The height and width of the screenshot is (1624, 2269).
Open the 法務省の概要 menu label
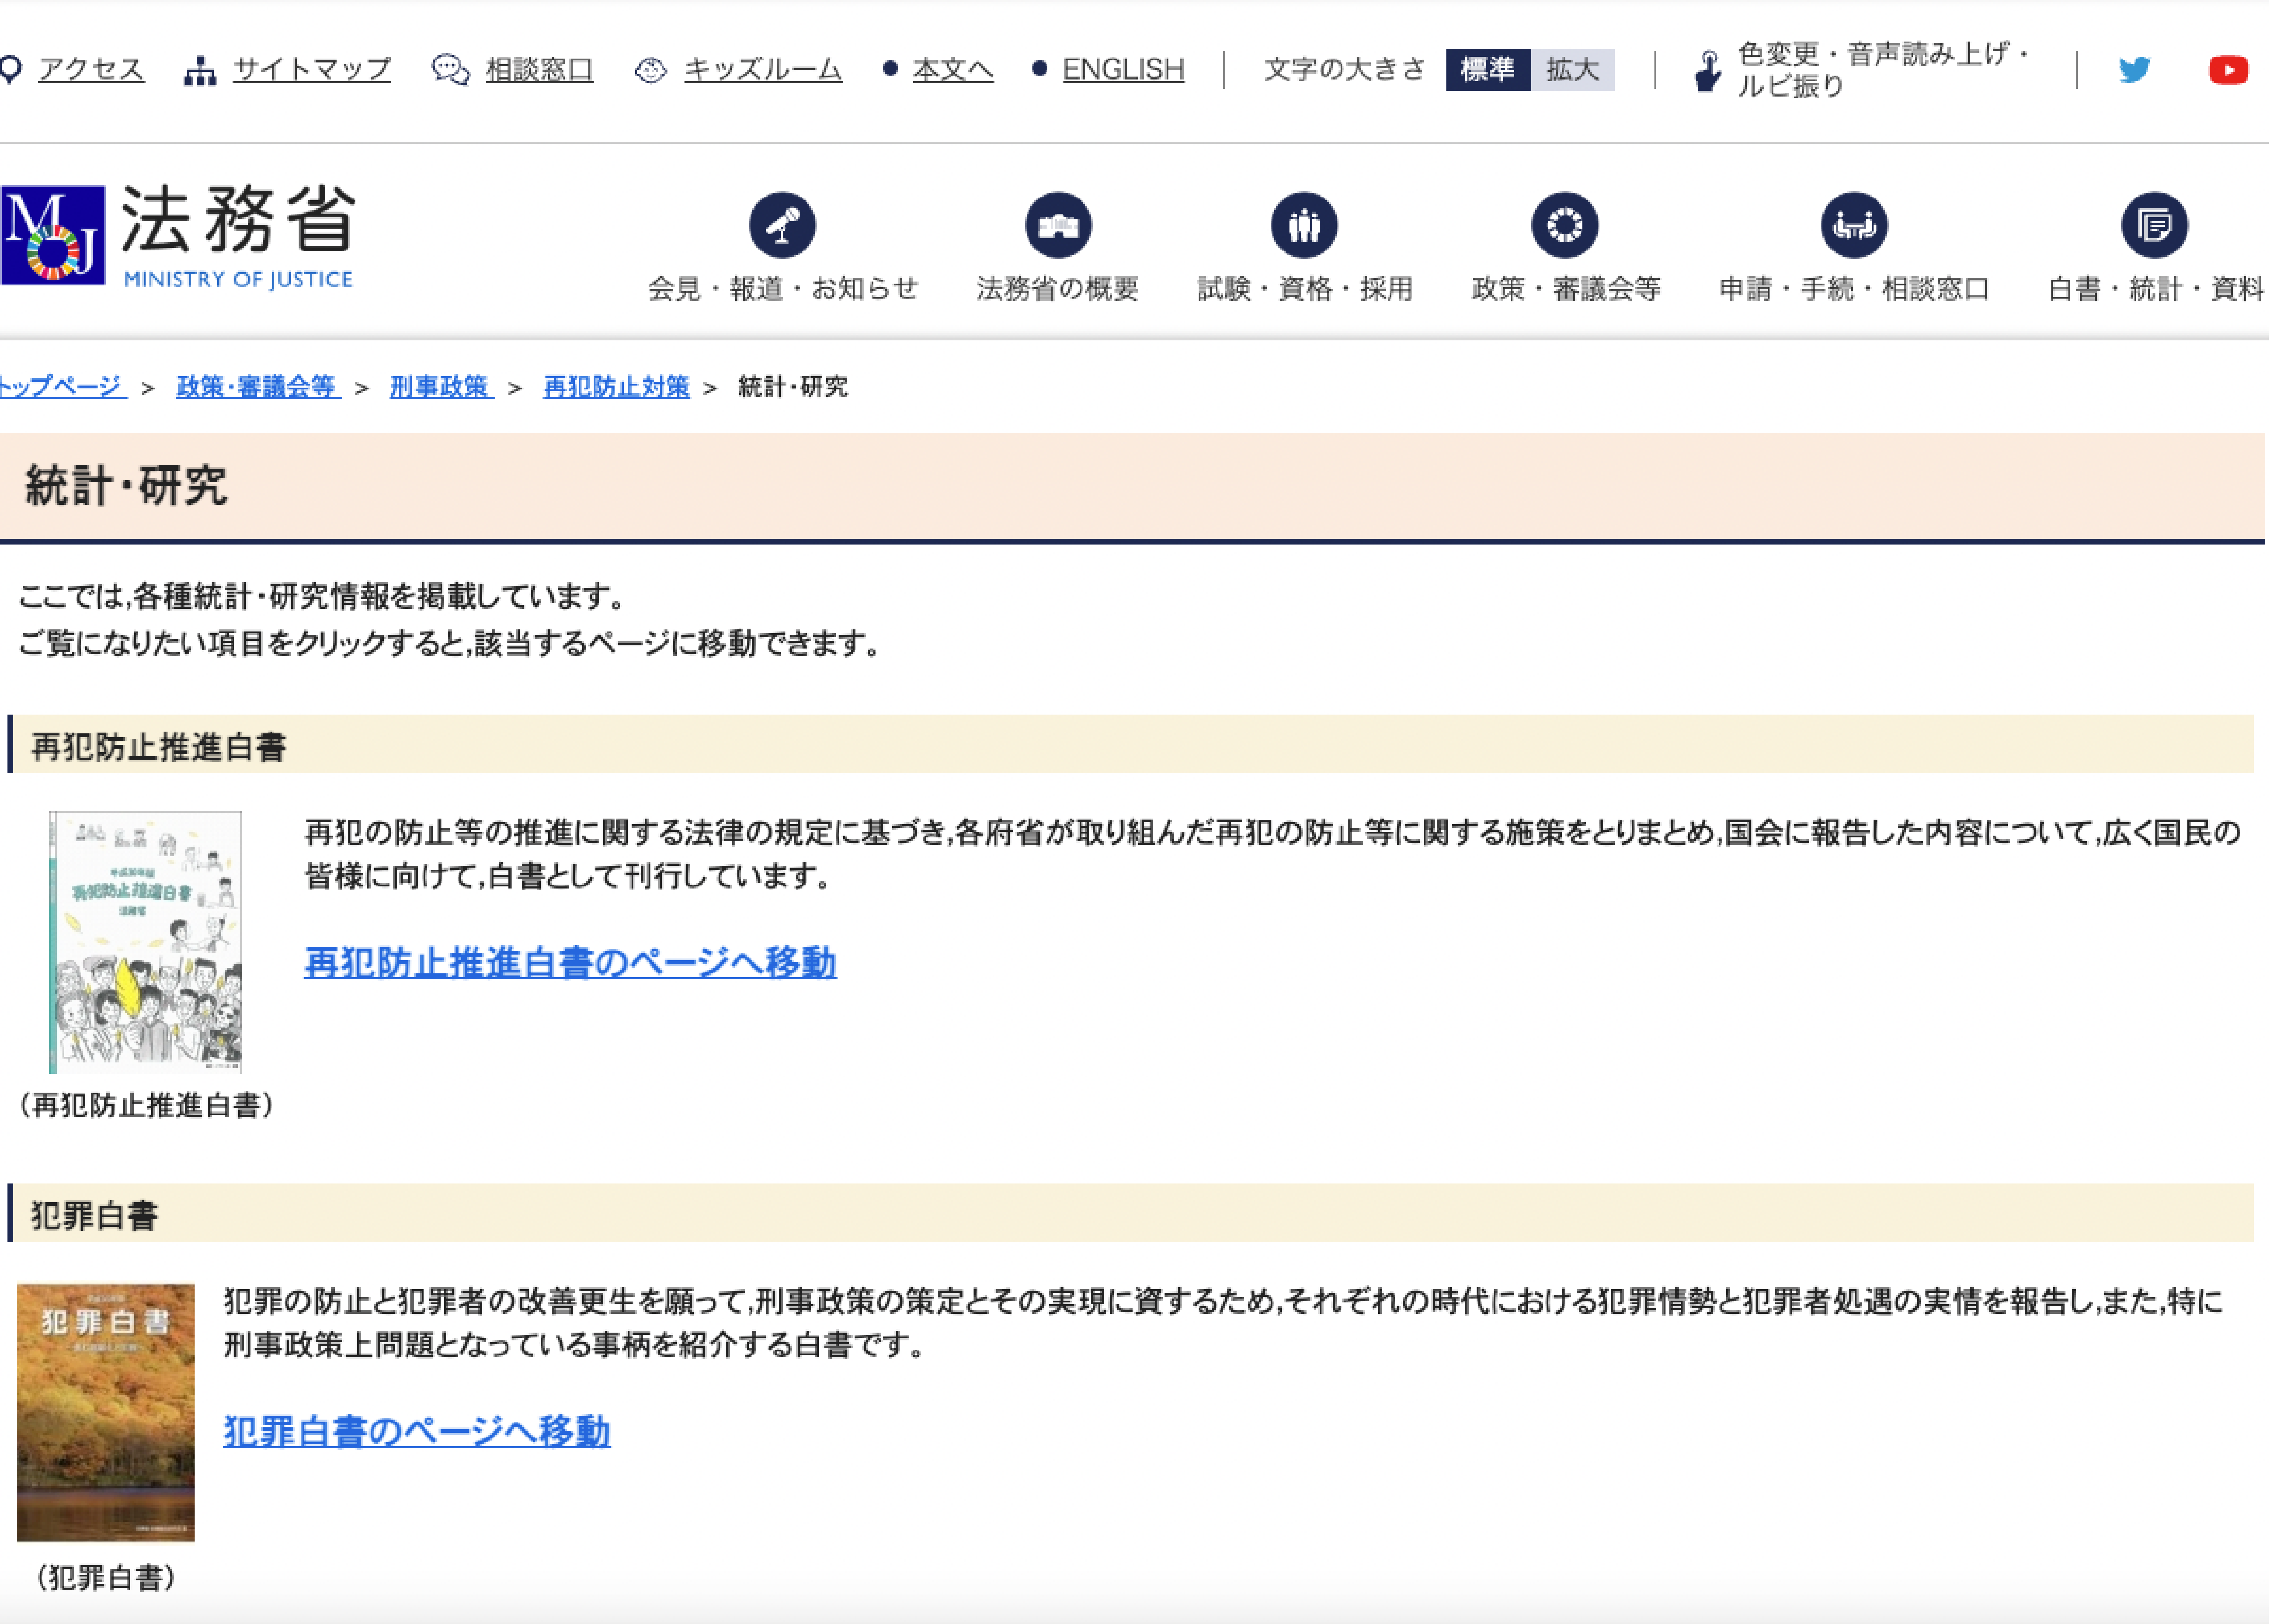pos(1058,289)
